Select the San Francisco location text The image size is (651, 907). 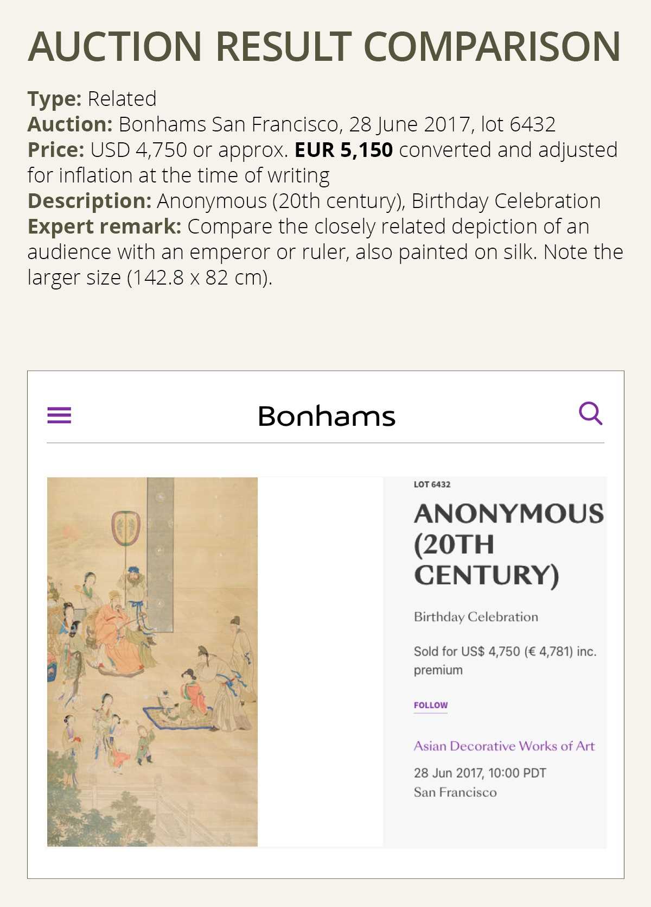point(455,792)
